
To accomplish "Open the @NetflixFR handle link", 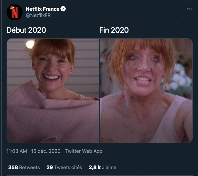I will point(38,15).
